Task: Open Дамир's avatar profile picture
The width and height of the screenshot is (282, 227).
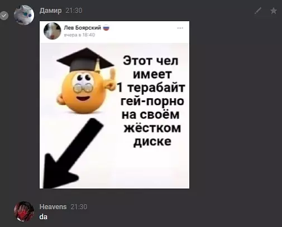Action: click(x=24, y=15)
